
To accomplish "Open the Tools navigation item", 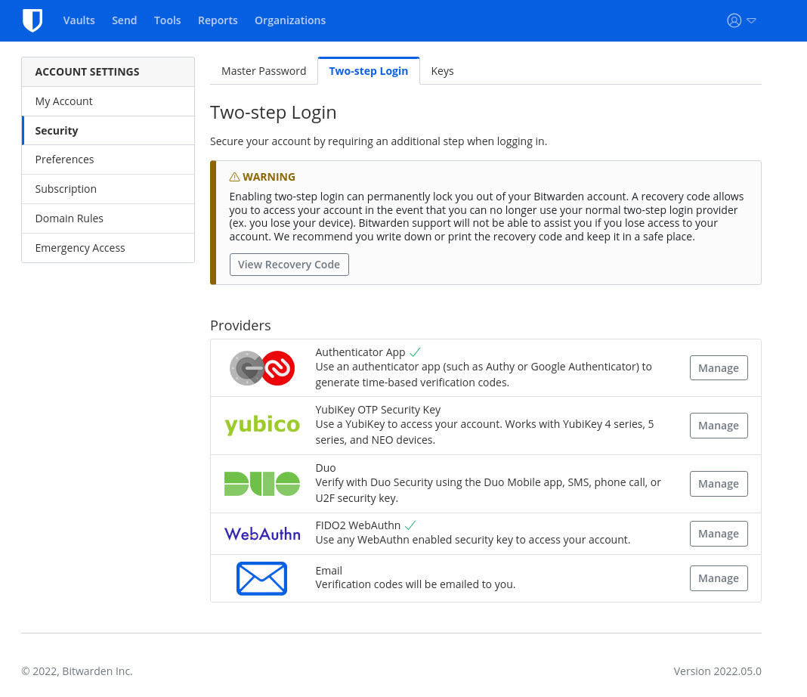I will [x=167, y=20].
